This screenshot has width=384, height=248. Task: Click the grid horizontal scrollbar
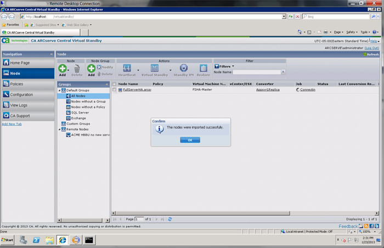click(203, 213)
